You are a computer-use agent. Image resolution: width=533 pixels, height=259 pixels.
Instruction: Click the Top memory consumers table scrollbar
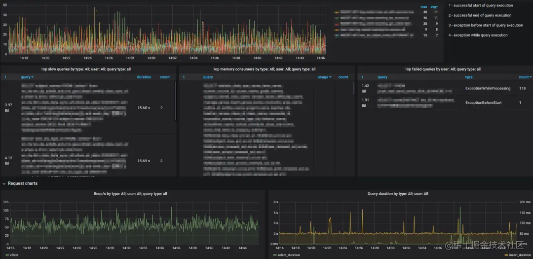(x=354, y=88)
